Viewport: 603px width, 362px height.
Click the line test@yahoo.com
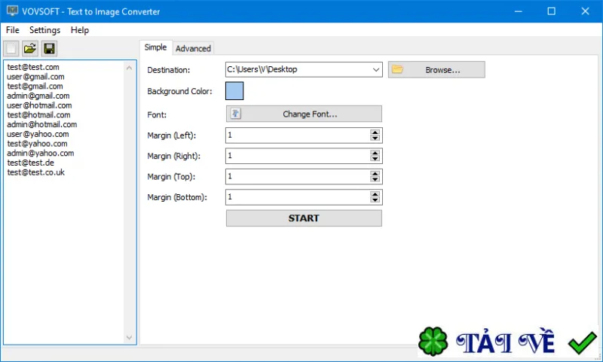[x=37, y=144]
